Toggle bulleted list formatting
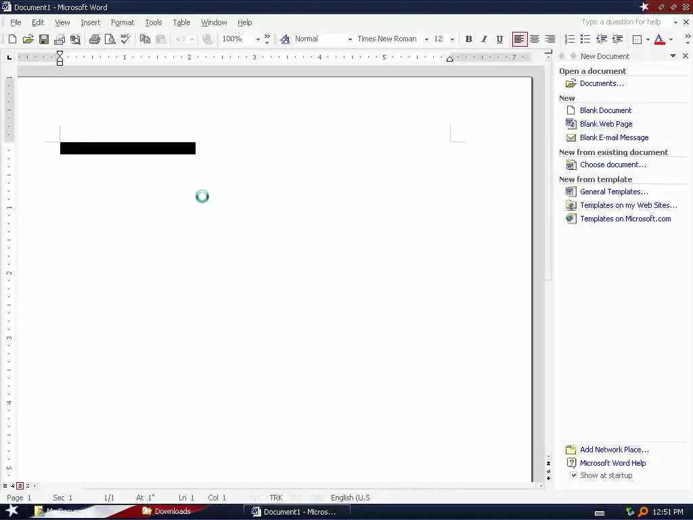This screenshot has width=693, height=520. pyautogui.click(x=585, y=39)
